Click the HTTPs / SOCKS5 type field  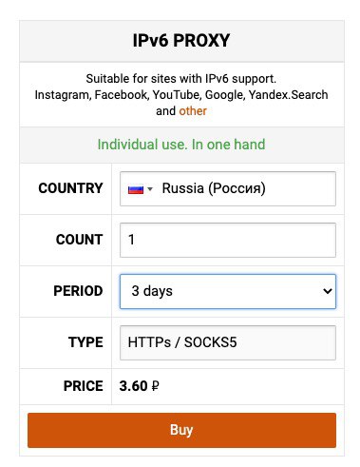(228, 342)
